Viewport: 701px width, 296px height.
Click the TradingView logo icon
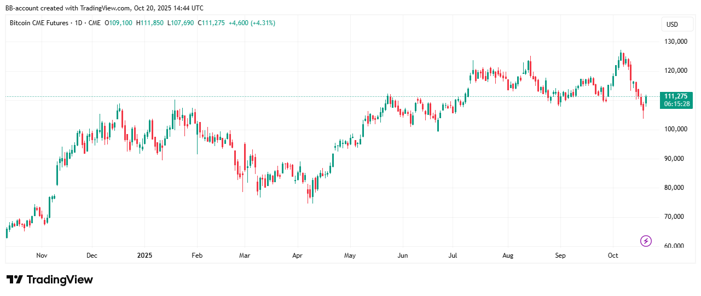[x=14, y=280]
